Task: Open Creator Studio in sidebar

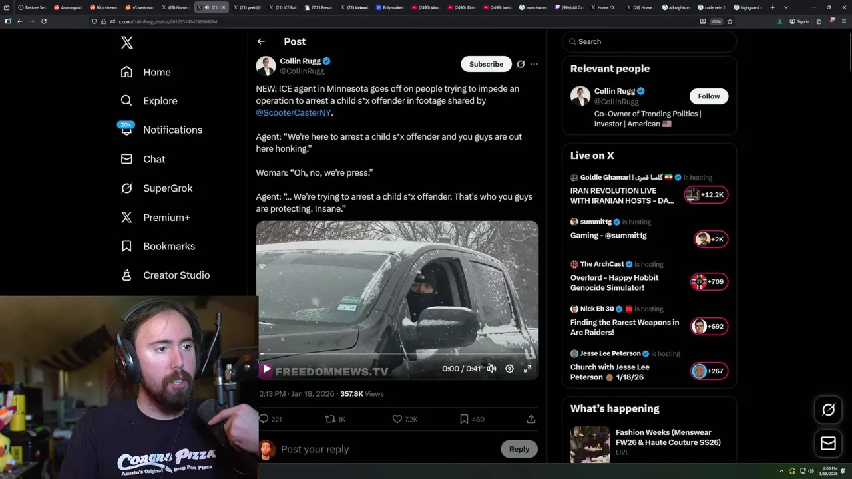Action: (x=165, y=275)
